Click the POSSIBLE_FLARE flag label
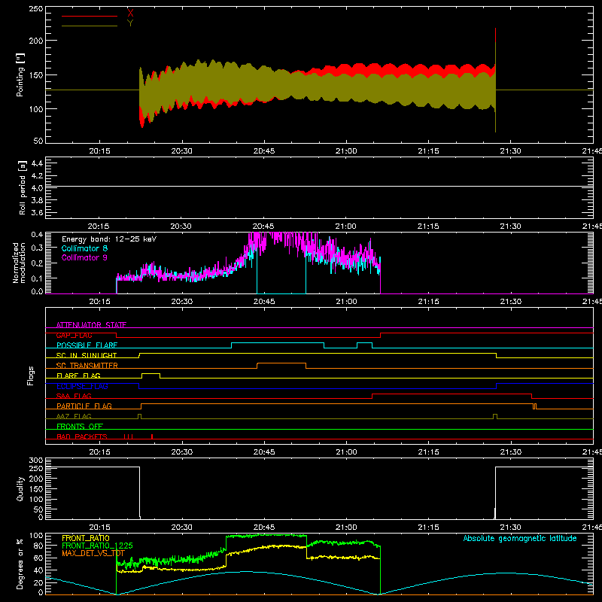This screenshot has height=602, width=602. coord(87,345)
